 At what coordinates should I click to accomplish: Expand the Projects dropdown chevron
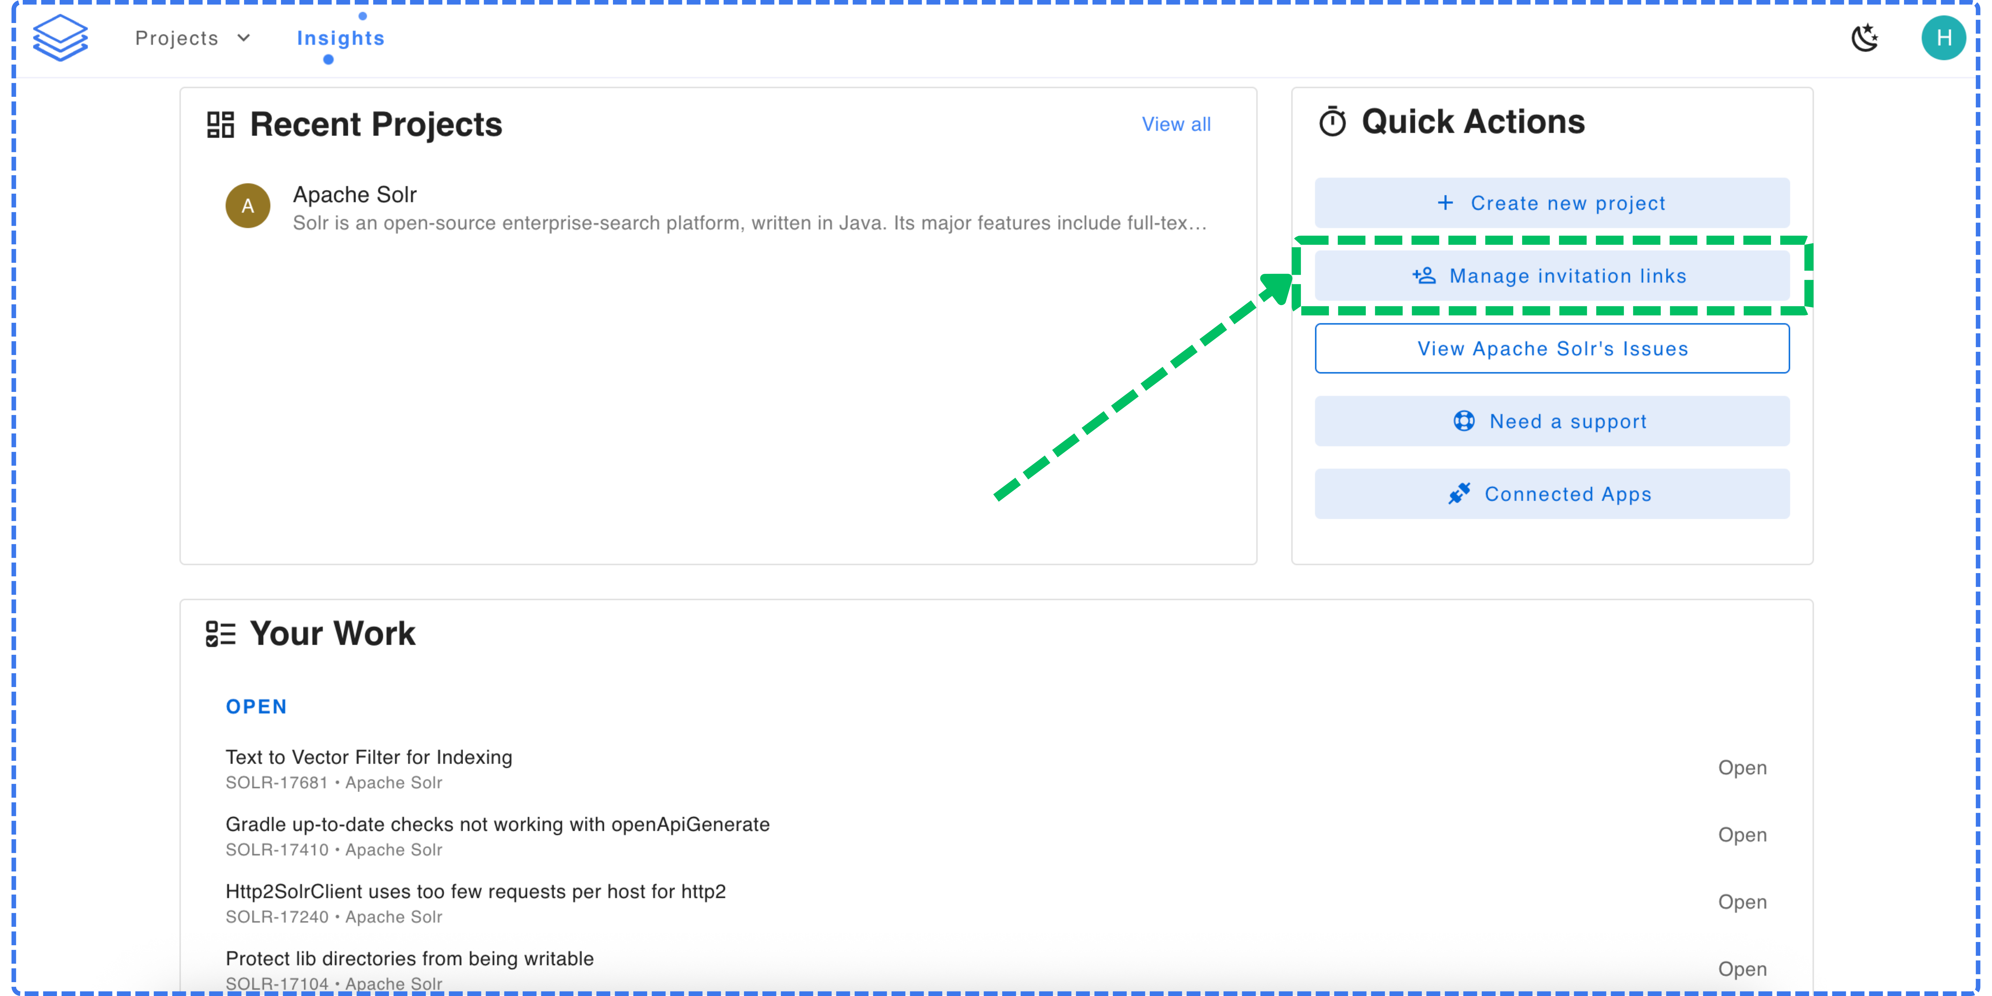click(x=243, y=38)
